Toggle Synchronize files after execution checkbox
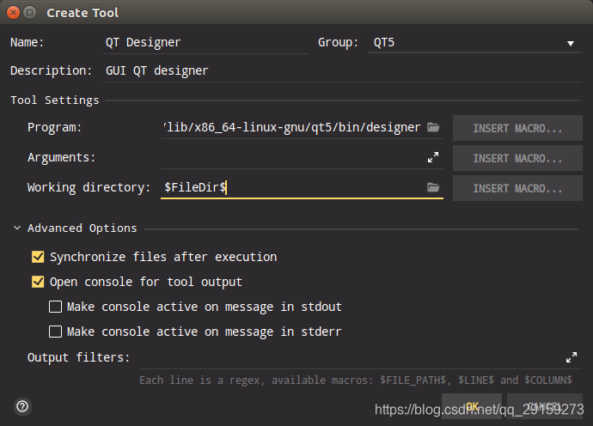Screen dimensions: 593x426 click(x=38, y=257)
